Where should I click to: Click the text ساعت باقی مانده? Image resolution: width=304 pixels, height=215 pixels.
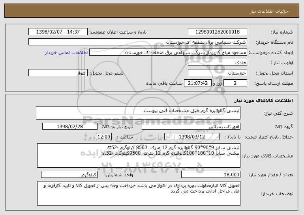pos(164,83)
